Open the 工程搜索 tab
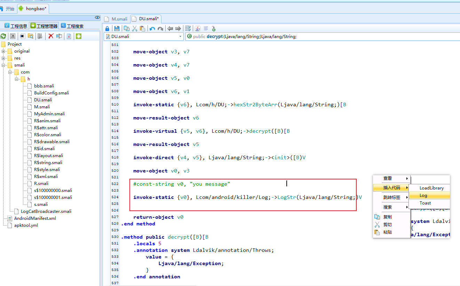 click(72, 26)
